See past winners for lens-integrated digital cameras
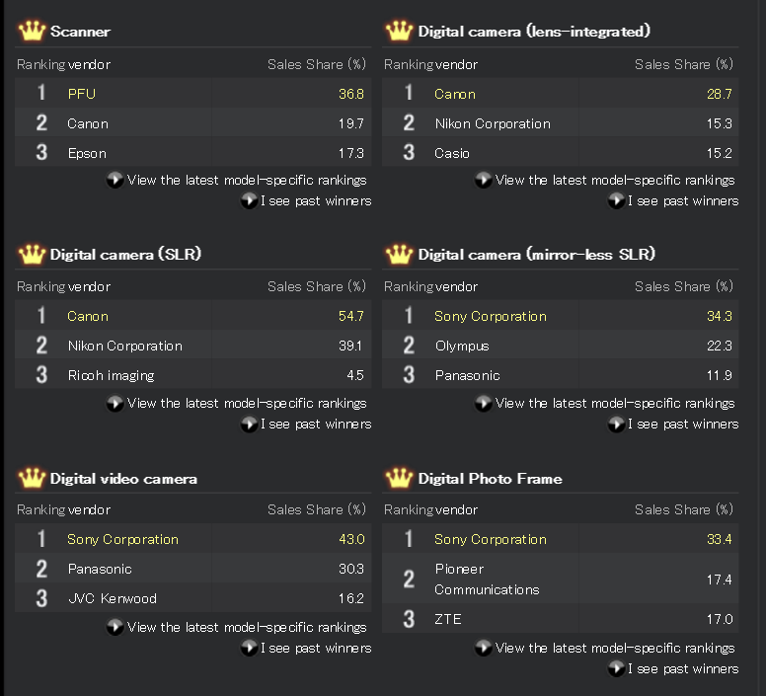 click(683, 200)
